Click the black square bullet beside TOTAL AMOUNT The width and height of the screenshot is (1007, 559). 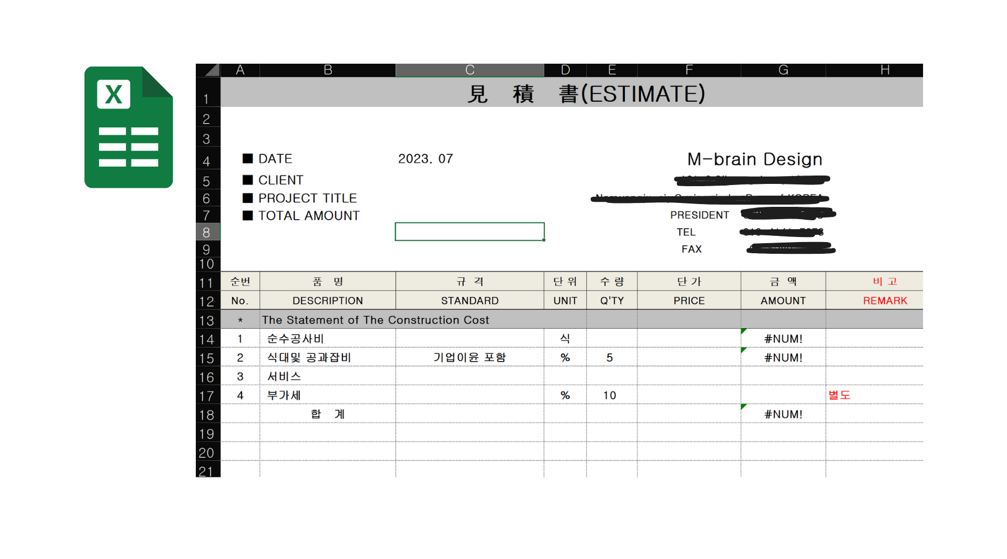248,216
